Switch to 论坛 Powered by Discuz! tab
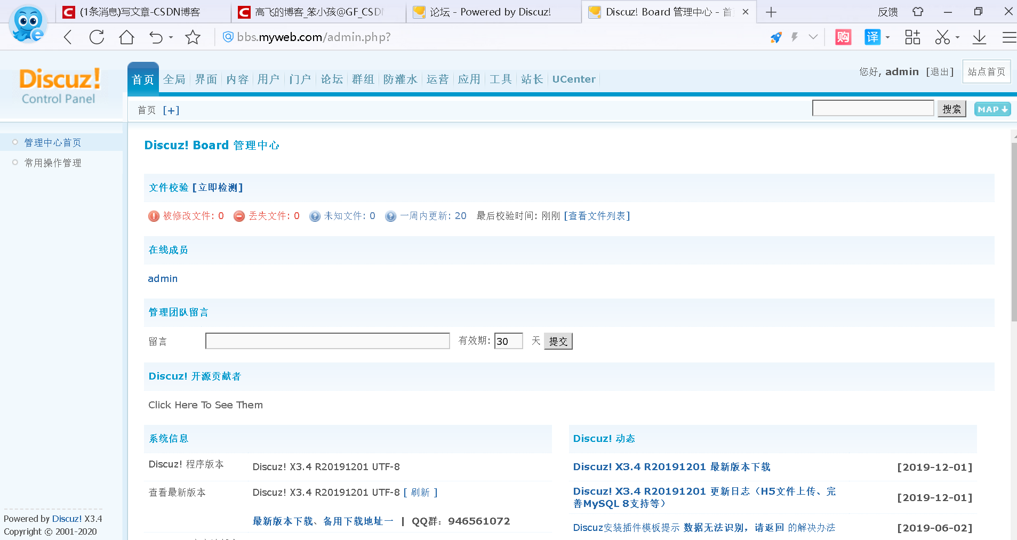1017x540 pixels. [x=494, y=12]
